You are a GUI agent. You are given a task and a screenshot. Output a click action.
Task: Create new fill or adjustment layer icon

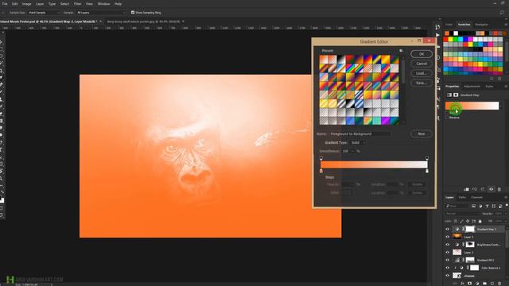point(477,284)
